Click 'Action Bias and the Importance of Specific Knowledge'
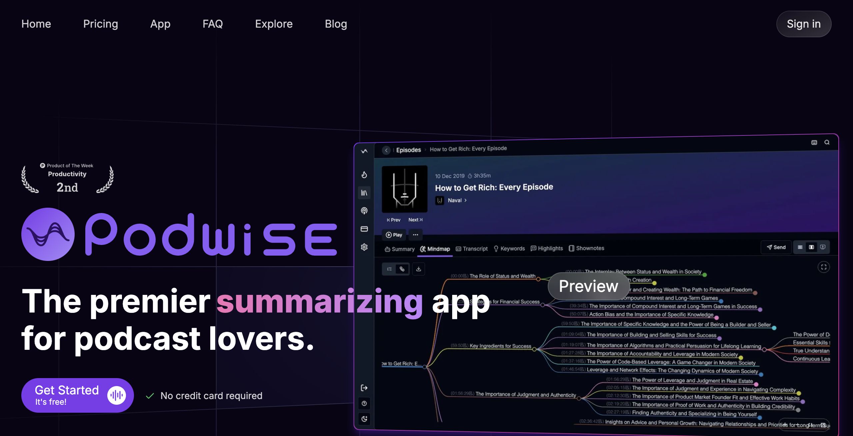This screenshot has width=853, height=436. 651,314
